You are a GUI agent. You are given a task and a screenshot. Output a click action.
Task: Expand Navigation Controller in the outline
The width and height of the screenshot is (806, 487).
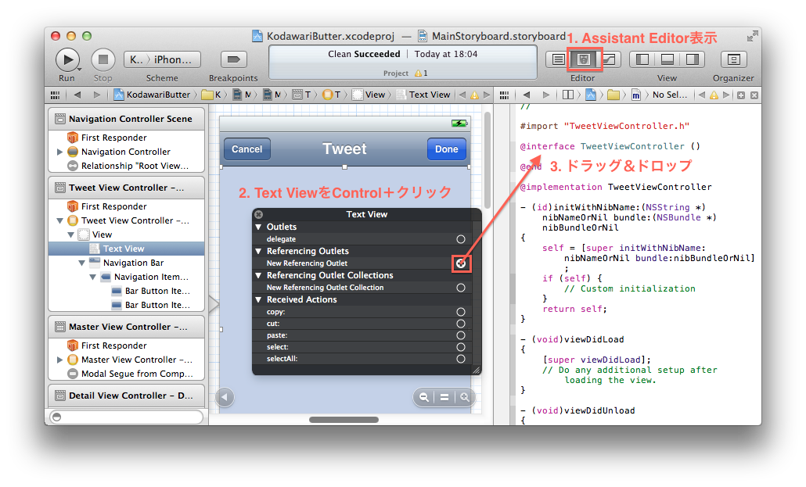[x=59, y=152]
